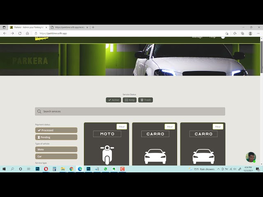Open the taskbar clock and date
Image resolution: width=263 pixels, height=197 pixels.
pyautogui.click(x=248, y=169)
